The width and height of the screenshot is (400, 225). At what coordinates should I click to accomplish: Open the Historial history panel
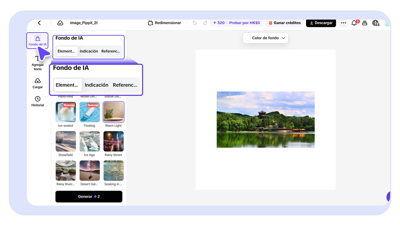point(37,101)
